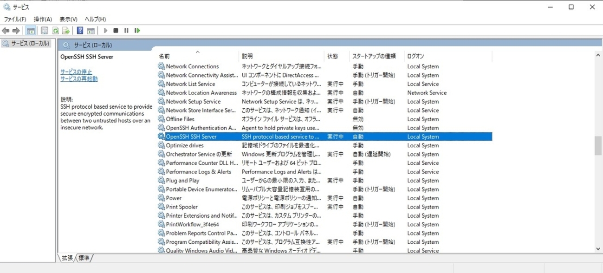Click the Show/Hide Console Tree toolbar icon

coord(31,31)
